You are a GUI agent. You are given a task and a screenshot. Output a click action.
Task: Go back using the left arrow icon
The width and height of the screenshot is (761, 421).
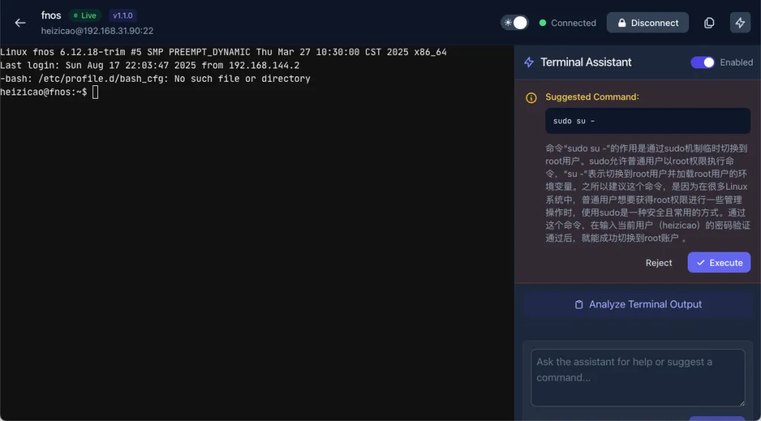click(20, 23)
